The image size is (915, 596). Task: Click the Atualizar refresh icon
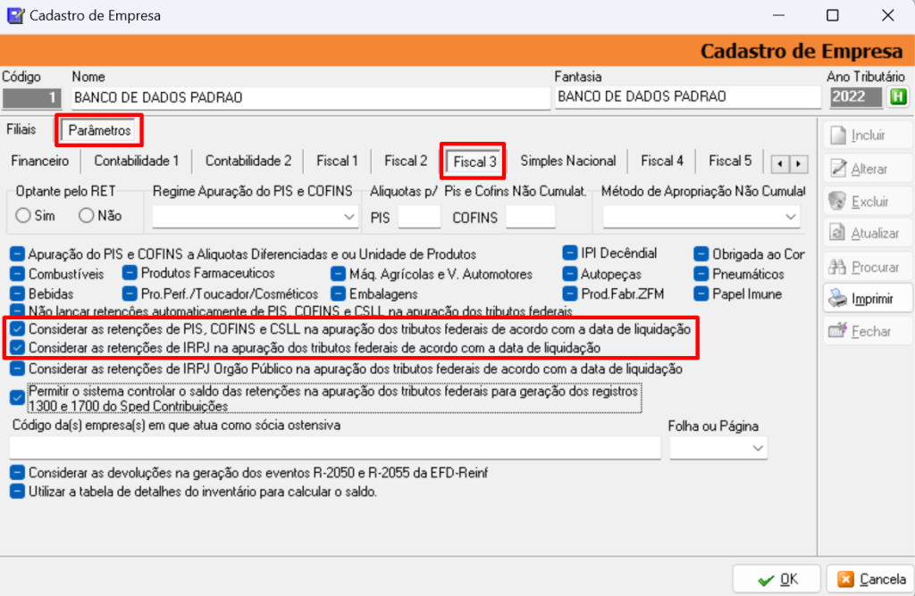[x=837, y=233]
